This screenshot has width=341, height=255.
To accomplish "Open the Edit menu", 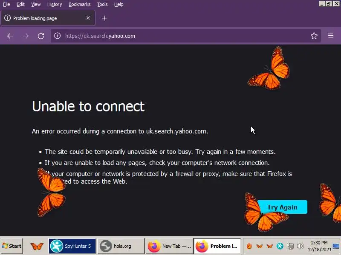I will pos(20,4).
